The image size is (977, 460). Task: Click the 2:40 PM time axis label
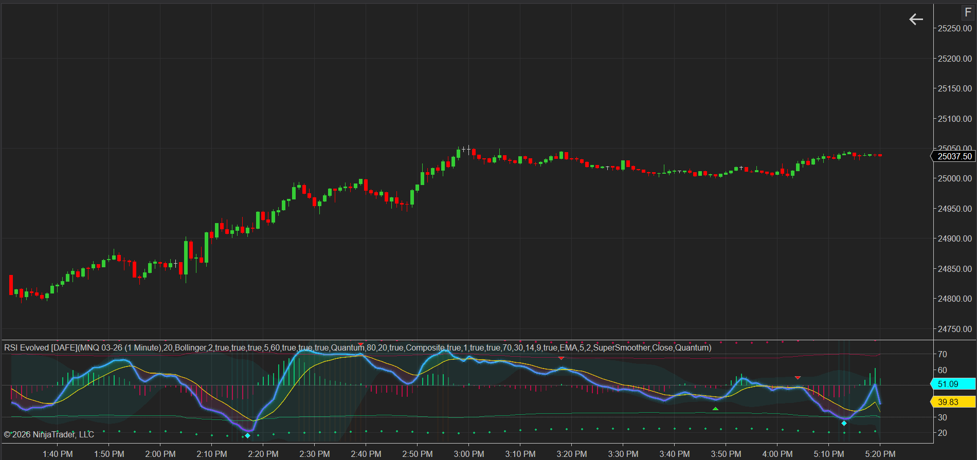366,454
